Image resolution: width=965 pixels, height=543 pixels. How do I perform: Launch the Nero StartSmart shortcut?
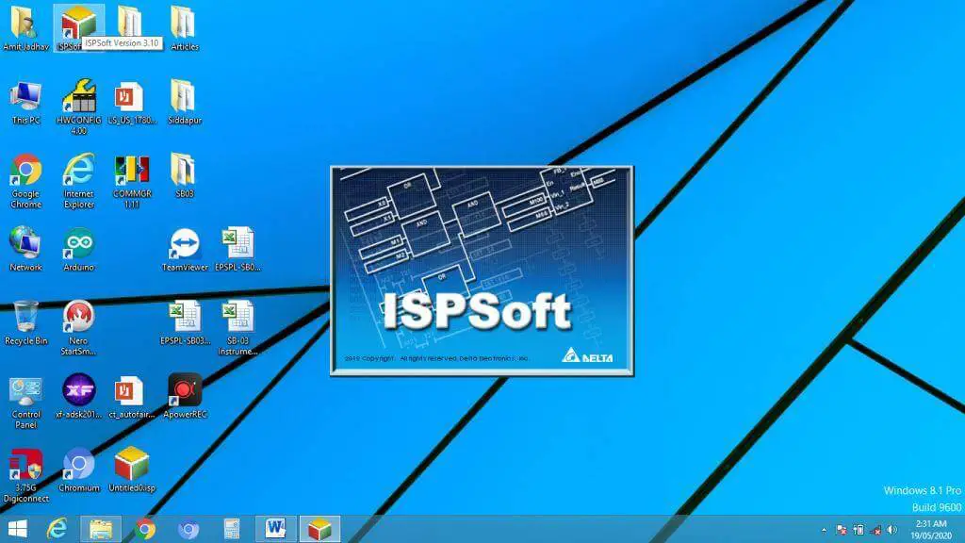(78, 328)
